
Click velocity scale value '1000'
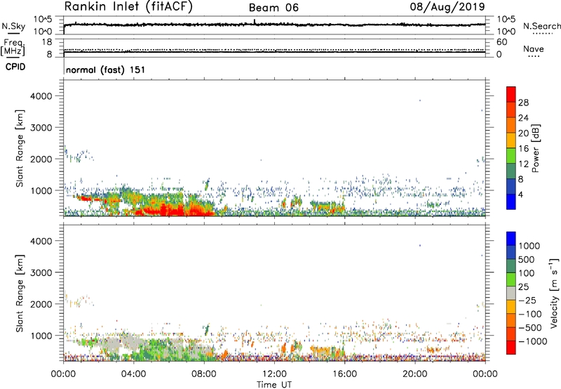pyautogui.click(x=529, y=246)
